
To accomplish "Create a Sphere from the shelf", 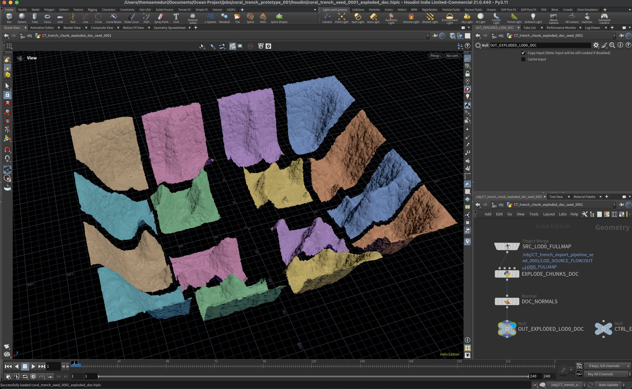I will point(22,18).
